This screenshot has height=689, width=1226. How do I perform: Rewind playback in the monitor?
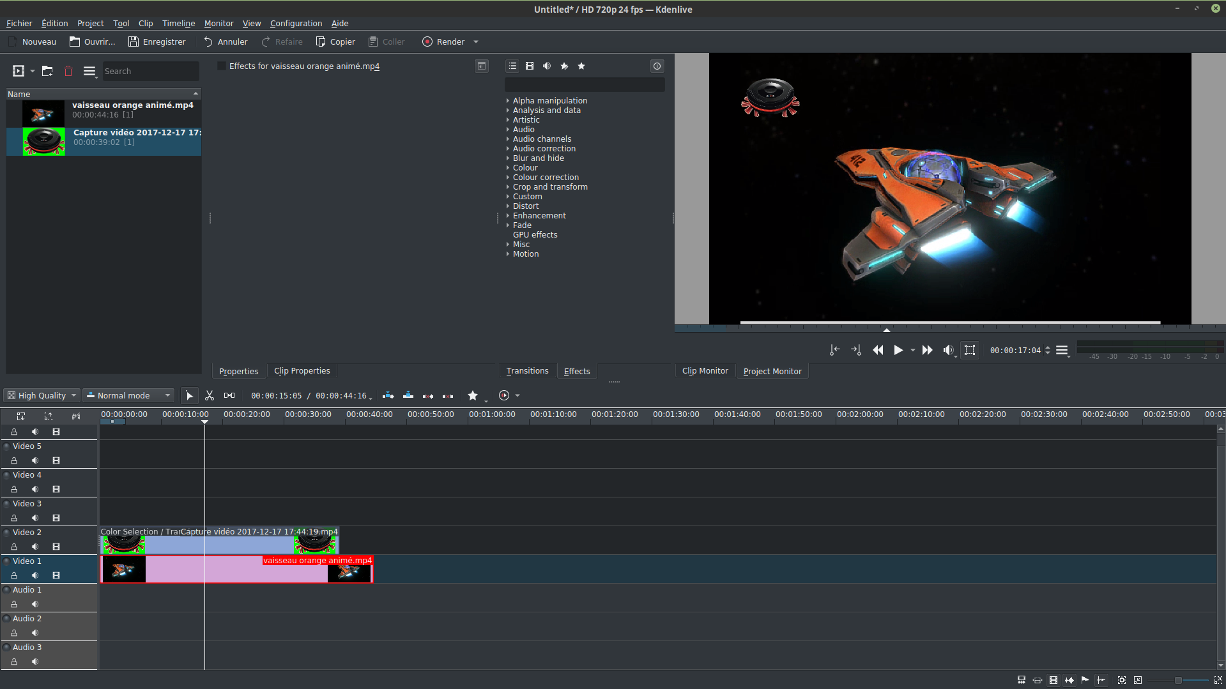(878, 350)
